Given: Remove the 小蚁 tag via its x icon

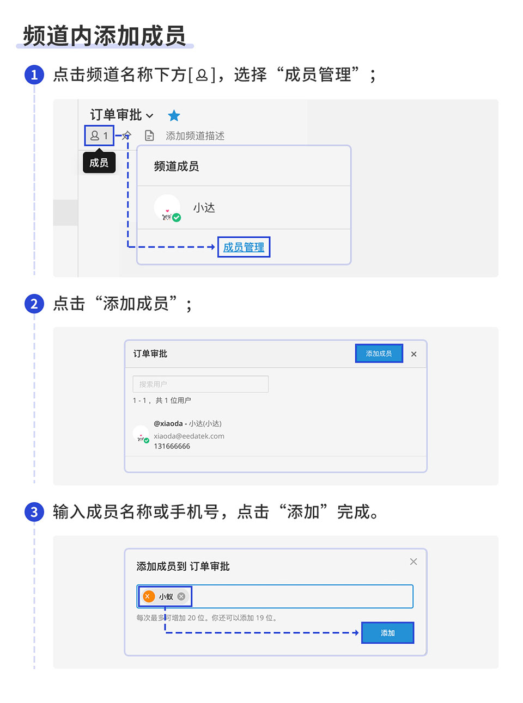Looking at the screenshot, I should [x=181, y=596].
